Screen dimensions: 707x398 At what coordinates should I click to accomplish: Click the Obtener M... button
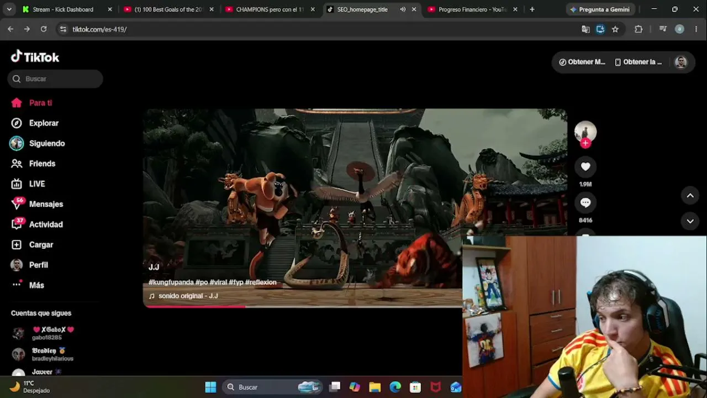tap(582, 62)
